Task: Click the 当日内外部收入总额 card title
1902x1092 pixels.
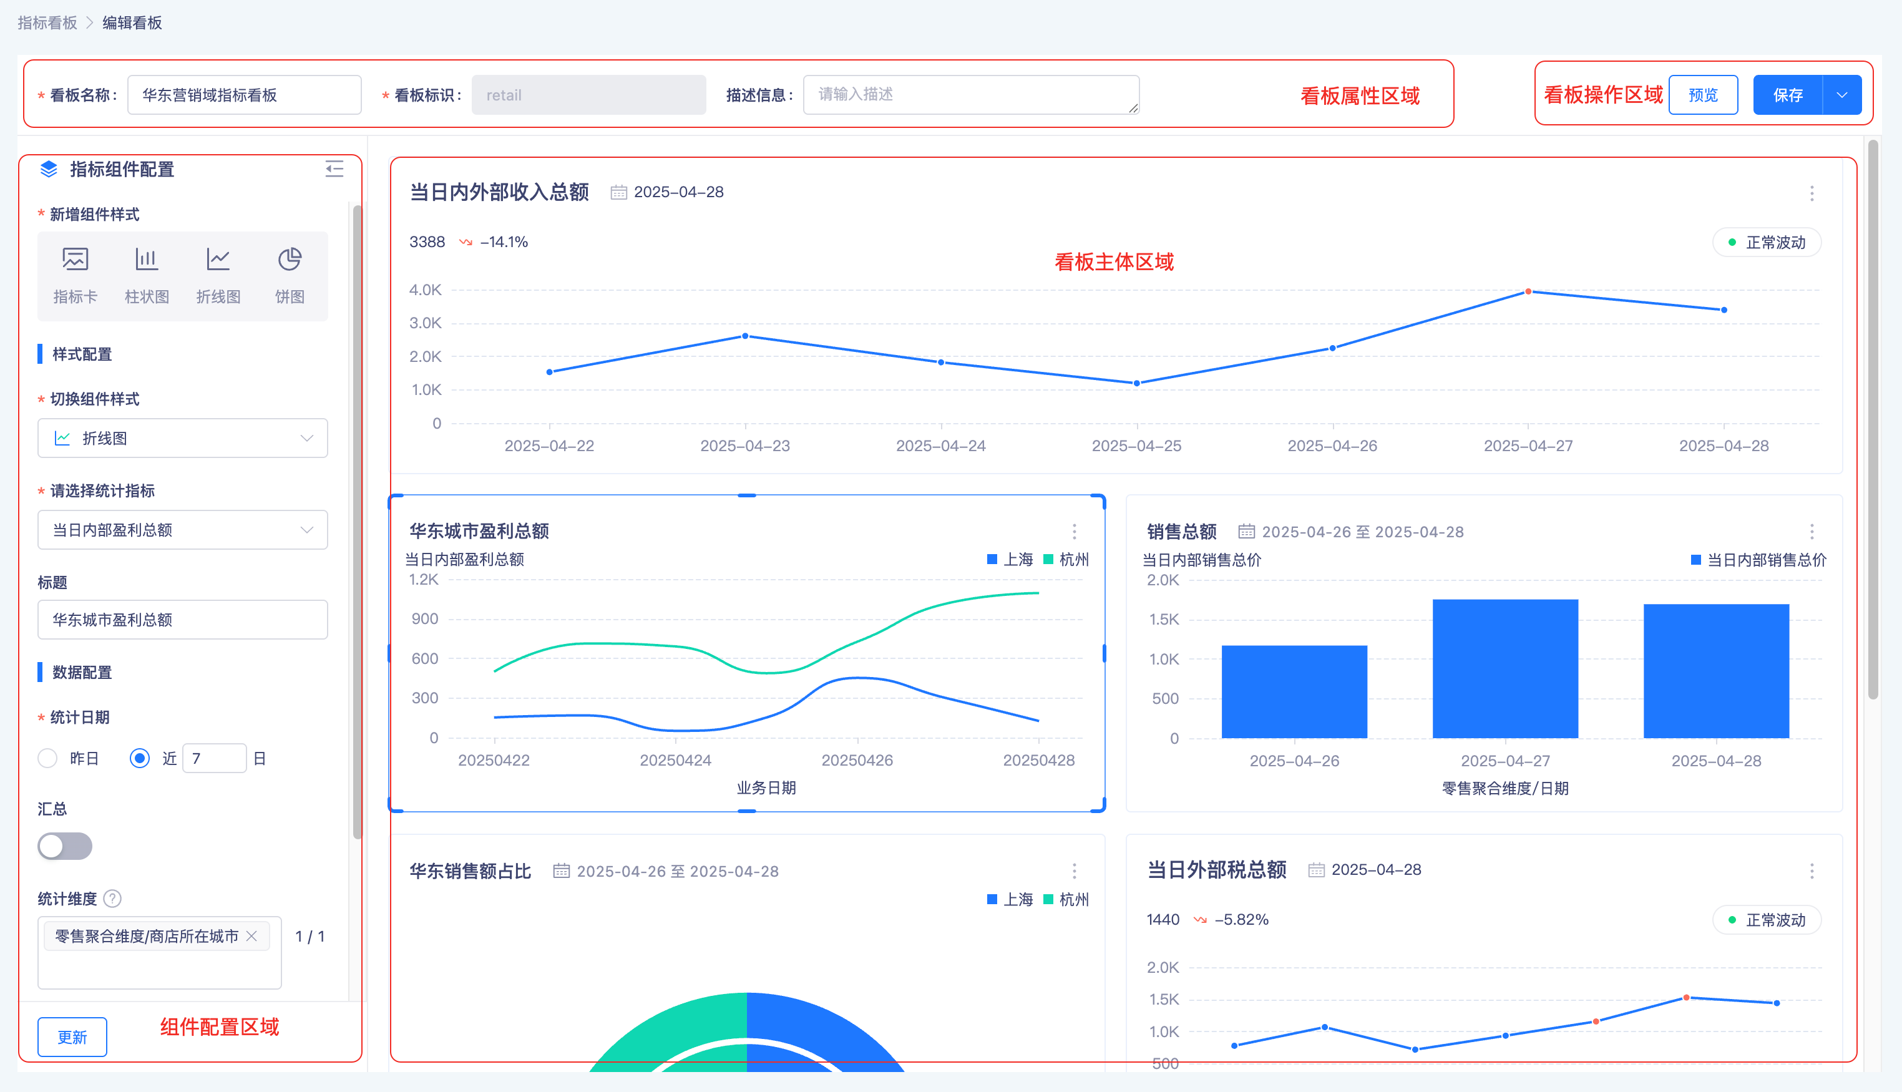Action: coord(499,192)
